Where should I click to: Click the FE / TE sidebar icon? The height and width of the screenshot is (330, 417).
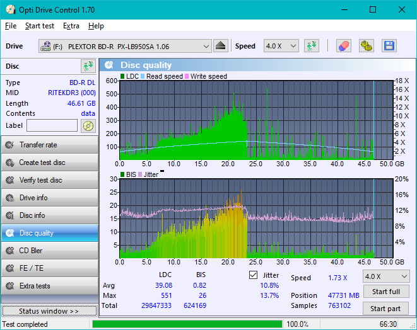[x=10, y=268]
